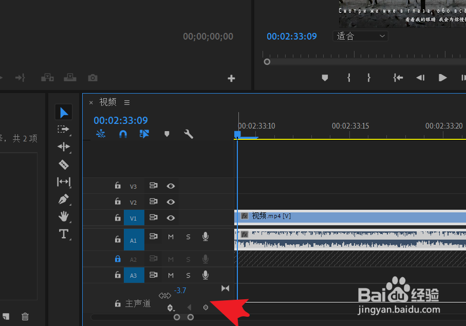Hide track V1 output eye

click(171, 218)
